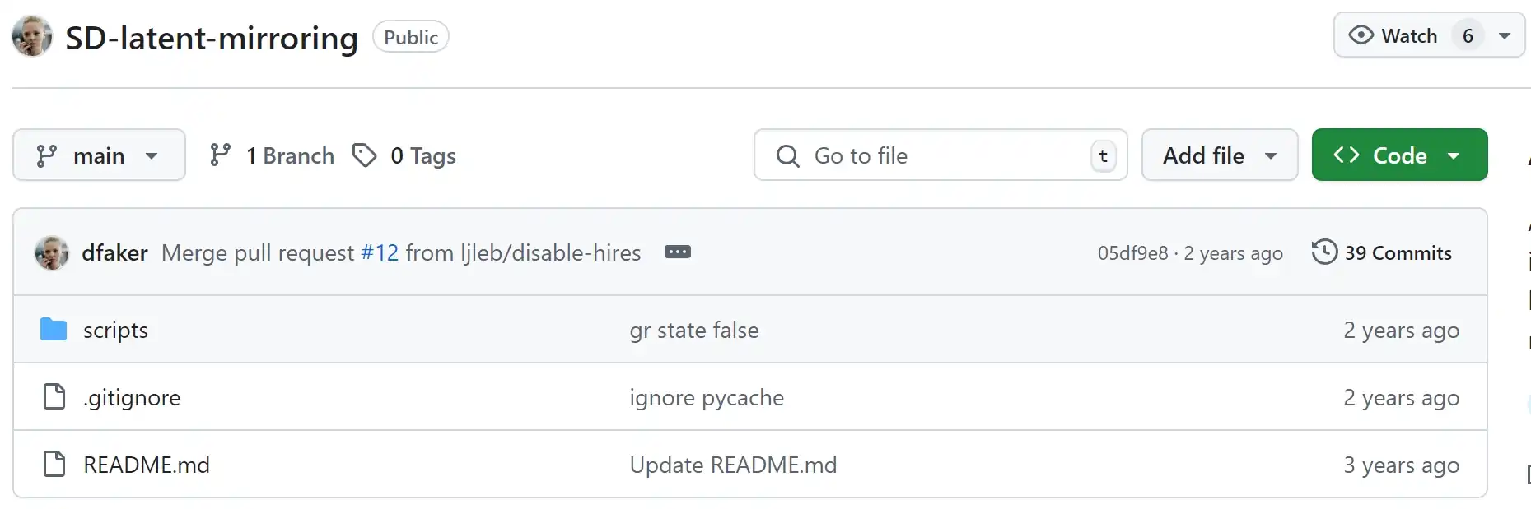The width and height of the screenshot is (1531, 509).
Task: Click the dfaker avatar in commit row
Action: [x=52, y=252]
